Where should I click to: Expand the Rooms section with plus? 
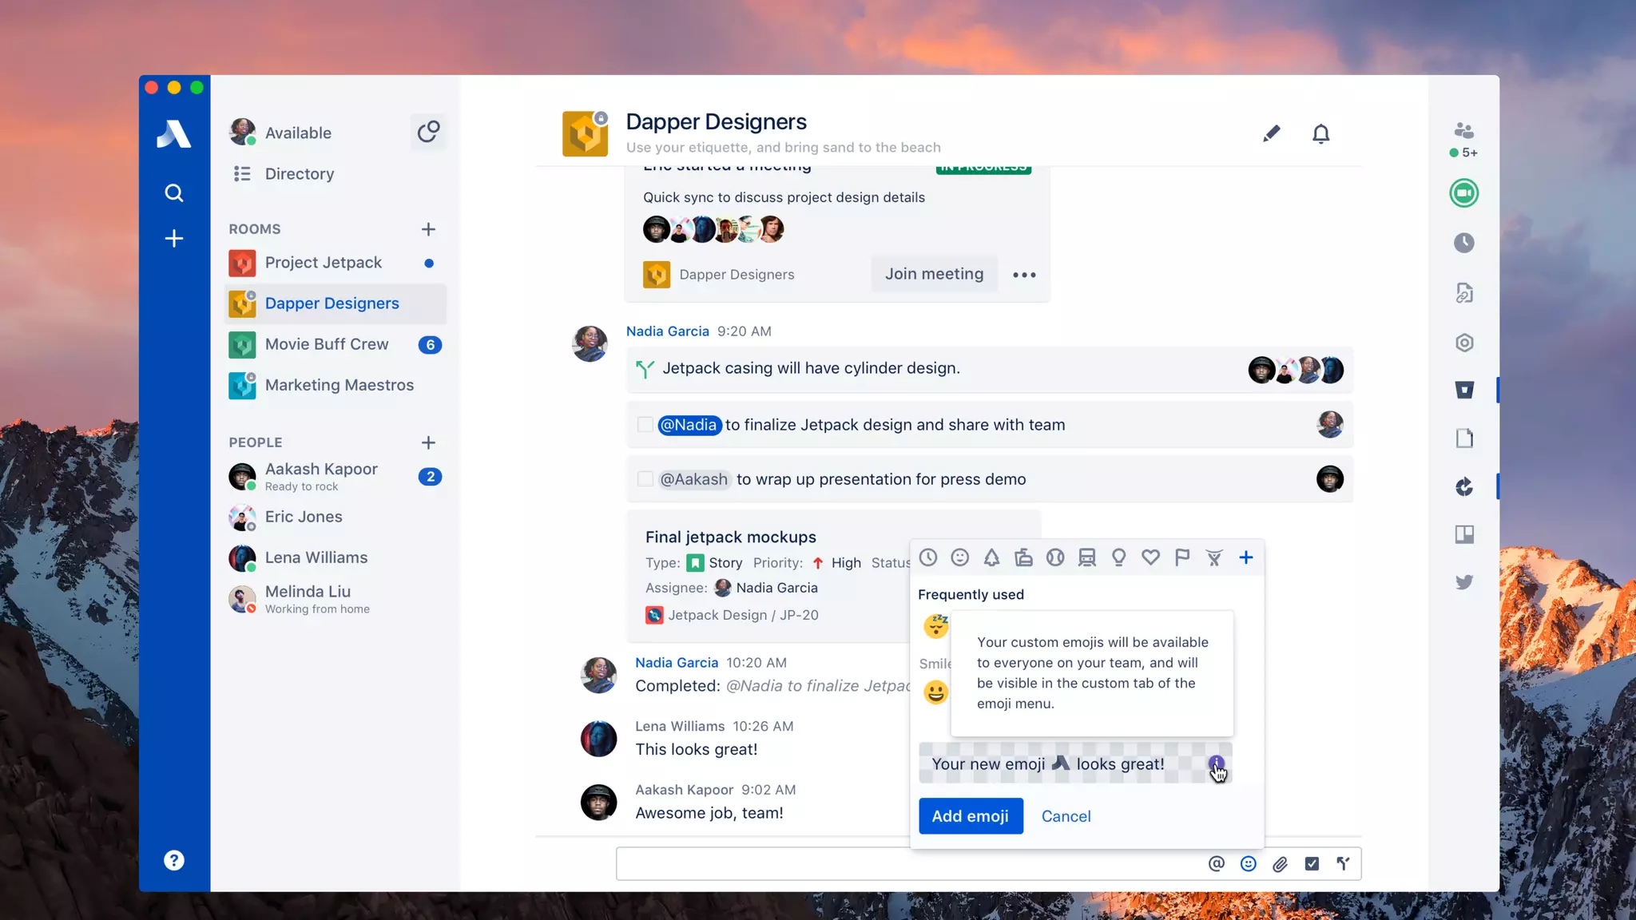428,229
